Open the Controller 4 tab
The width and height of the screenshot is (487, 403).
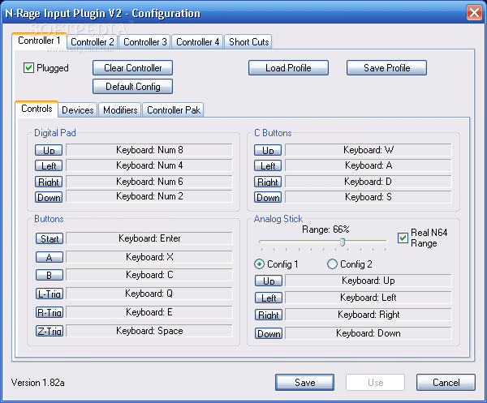197,41
